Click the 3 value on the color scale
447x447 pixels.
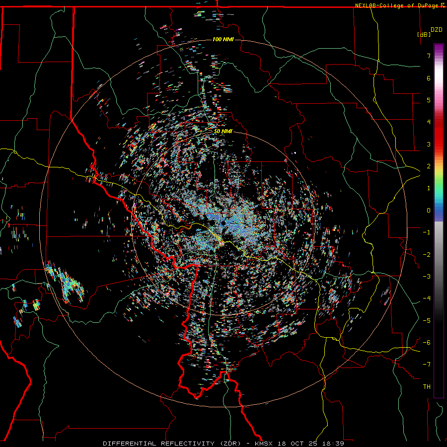click(x=429, y=144)
